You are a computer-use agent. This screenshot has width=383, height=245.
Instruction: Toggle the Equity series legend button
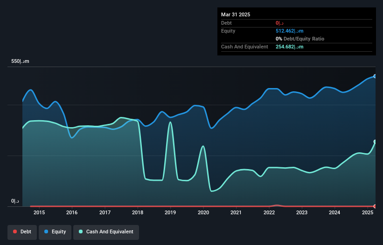click(x=55, y=232)
